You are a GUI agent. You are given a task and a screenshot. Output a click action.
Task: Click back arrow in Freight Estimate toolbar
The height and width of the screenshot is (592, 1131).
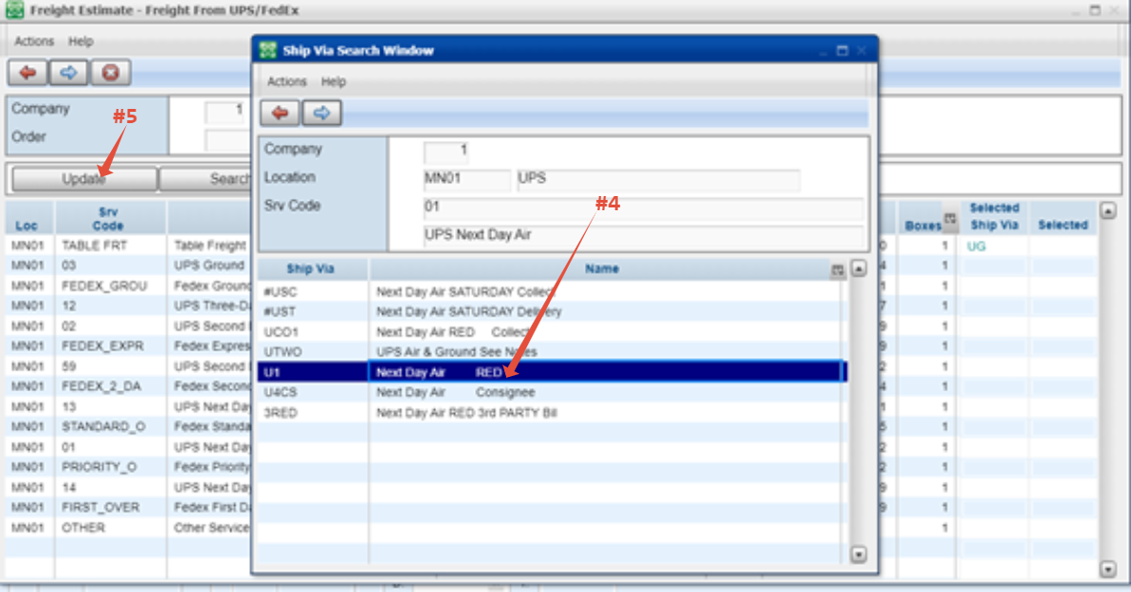[x=27, y=72]
